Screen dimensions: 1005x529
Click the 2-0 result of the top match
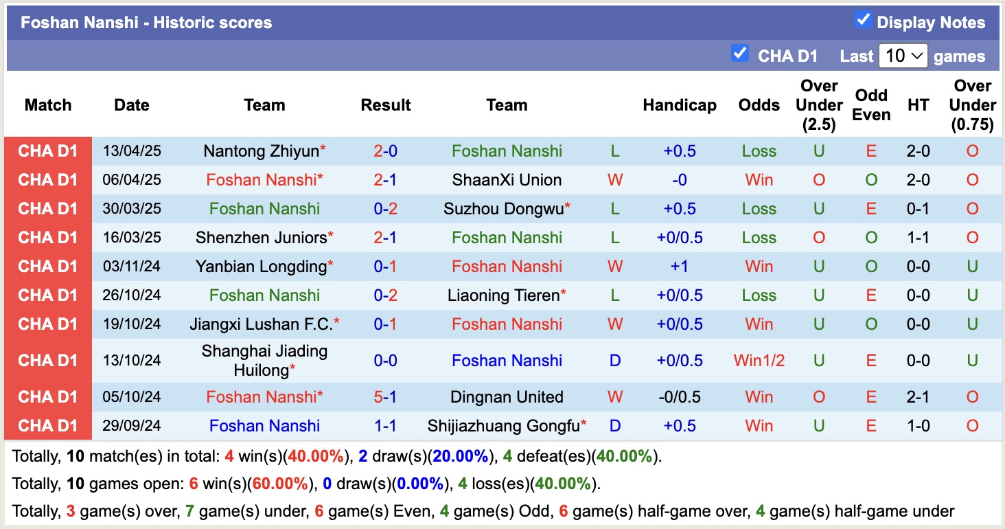point(385,151)
